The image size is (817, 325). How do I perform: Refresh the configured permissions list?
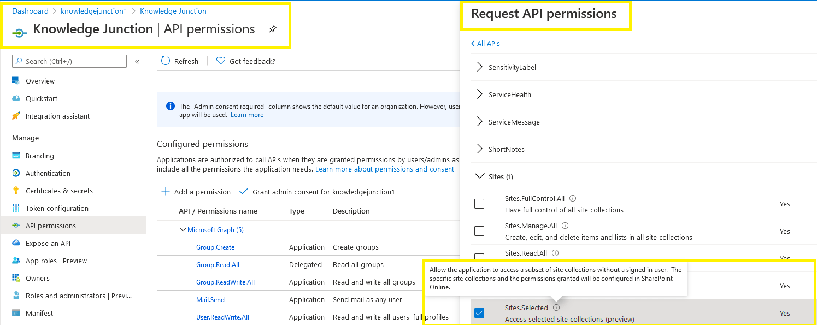click(179, 61)
